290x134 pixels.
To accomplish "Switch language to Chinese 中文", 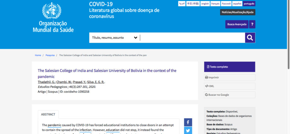I will (193, 4).
